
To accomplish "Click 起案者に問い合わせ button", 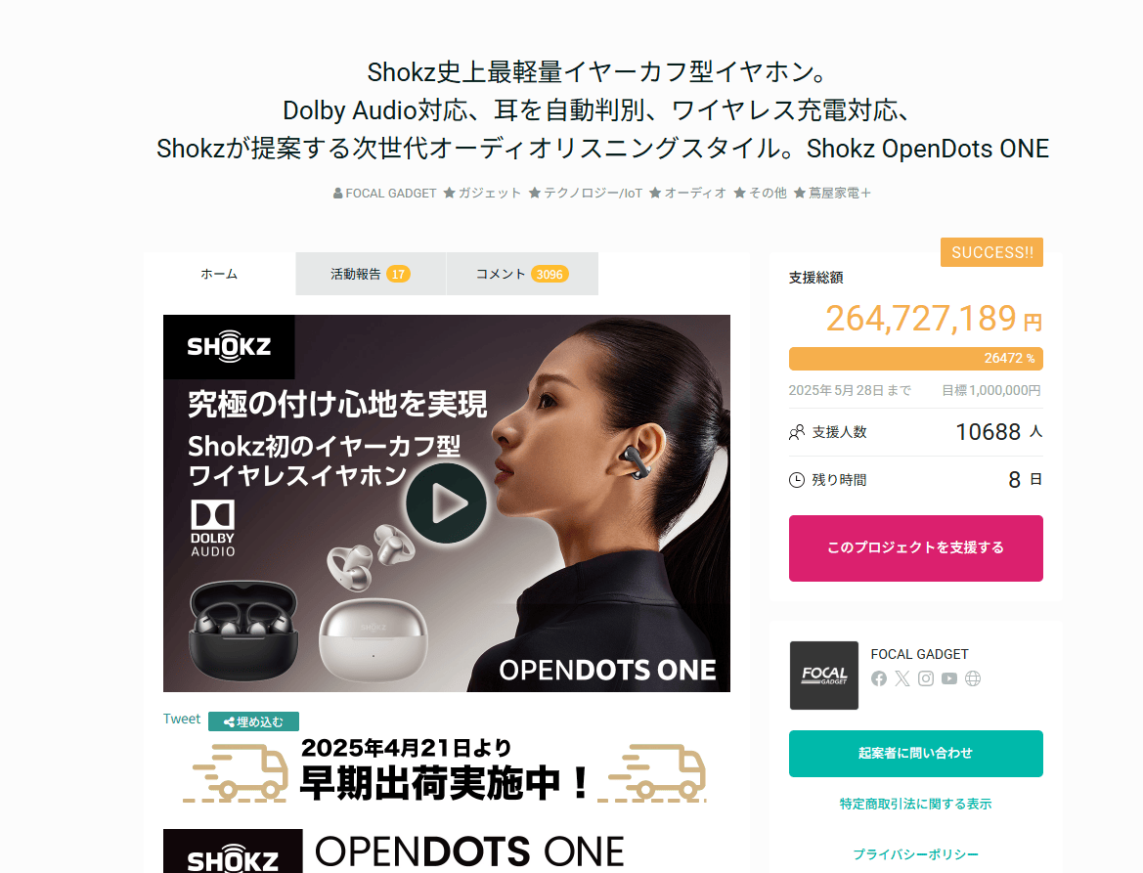I will pyautogui.click(x=915, y=754).
